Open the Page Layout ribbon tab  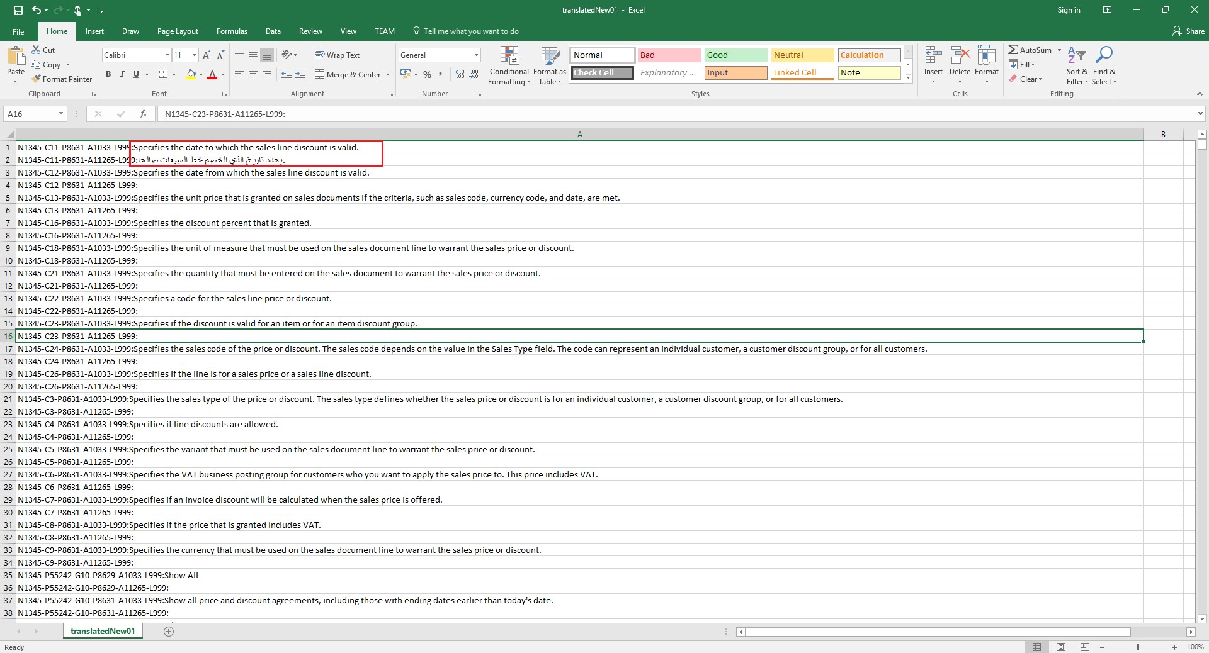click(178, 31)
